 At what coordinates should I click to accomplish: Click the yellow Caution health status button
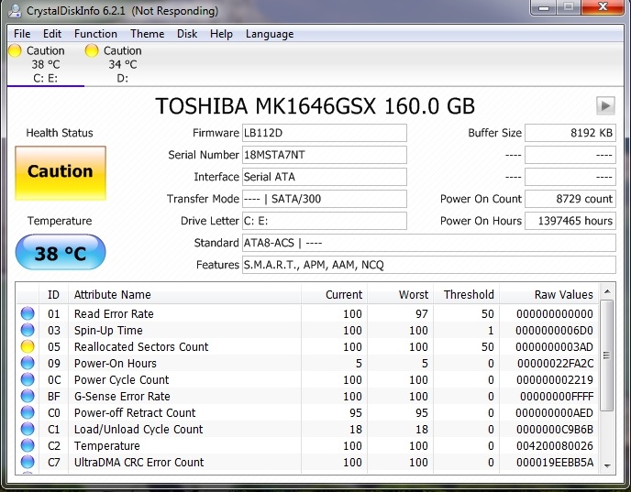(x=61, y=172)
